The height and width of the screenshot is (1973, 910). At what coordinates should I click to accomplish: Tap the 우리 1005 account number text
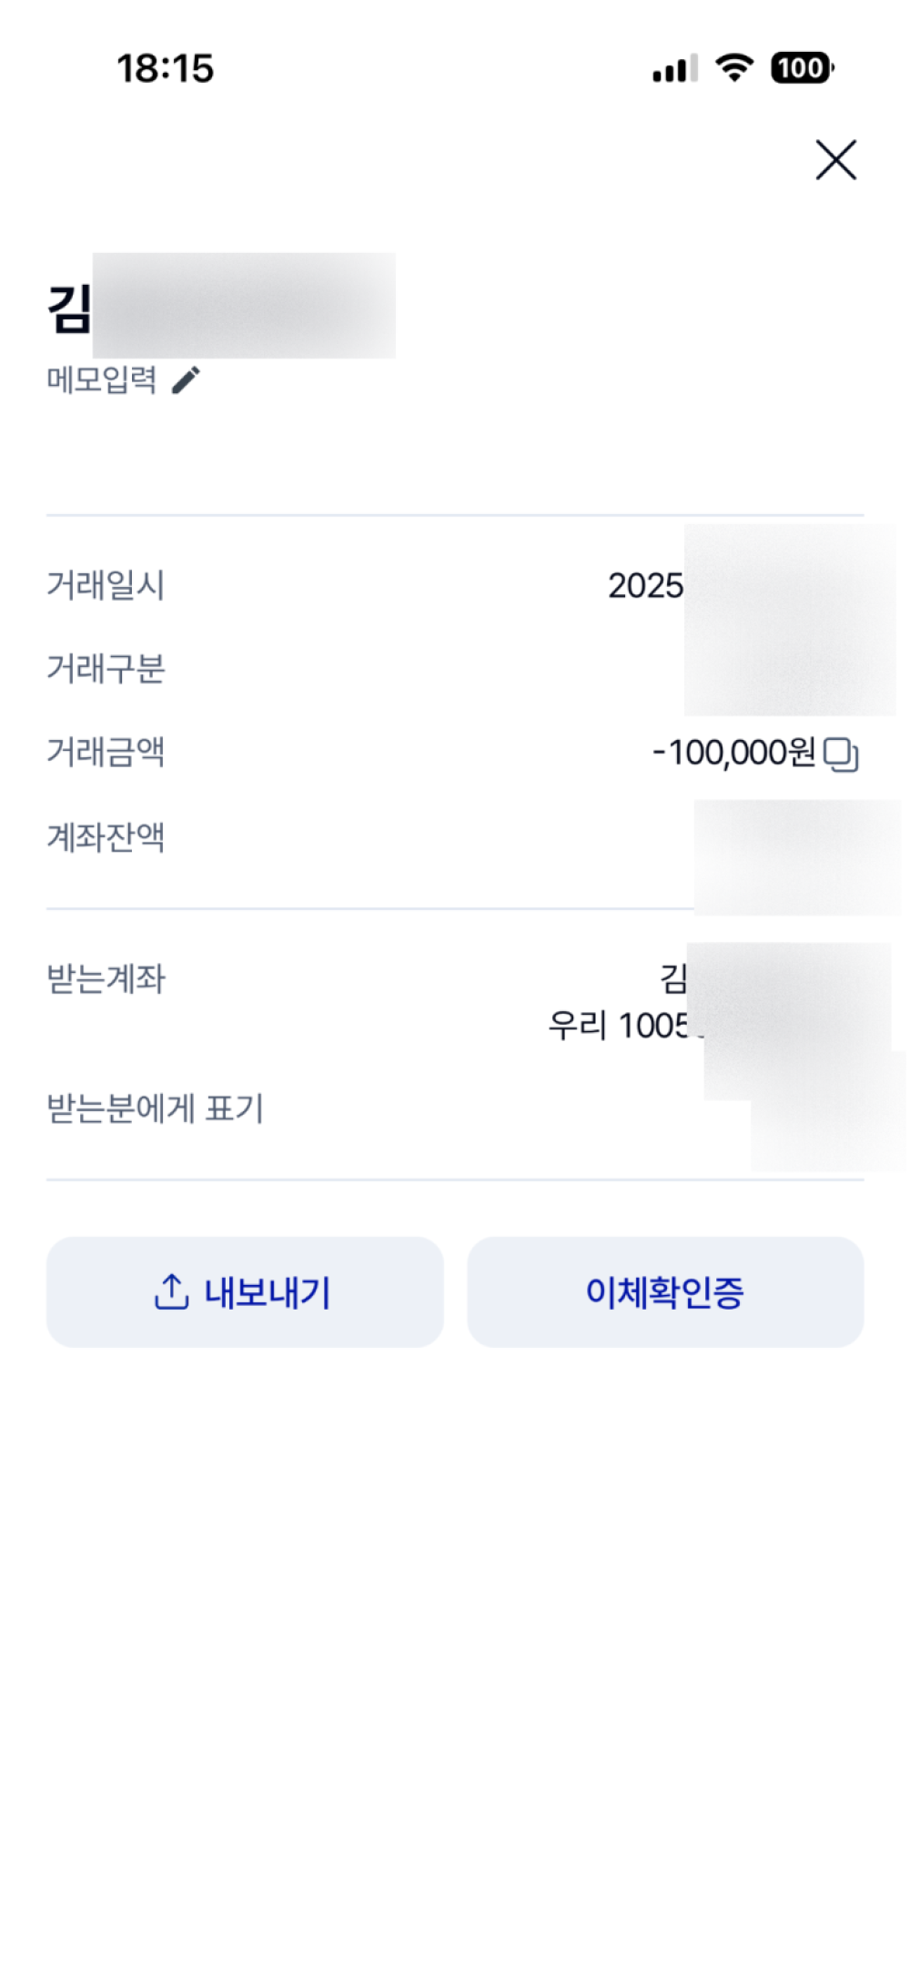click(619, 1027)
